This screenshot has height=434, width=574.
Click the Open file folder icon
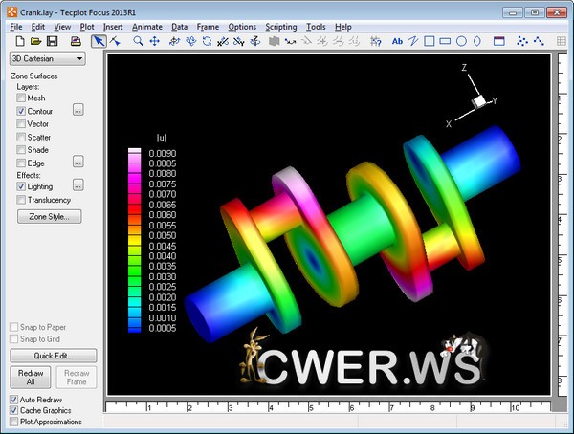(34, 41)
